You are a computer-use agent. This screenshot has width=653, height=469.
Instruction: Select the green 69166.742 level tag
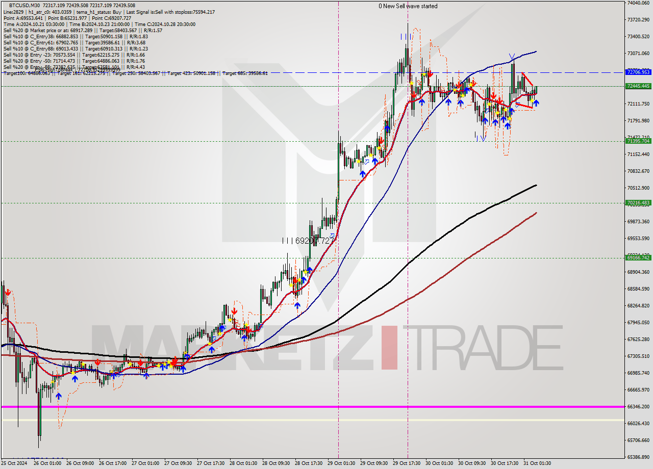[638, 258]
